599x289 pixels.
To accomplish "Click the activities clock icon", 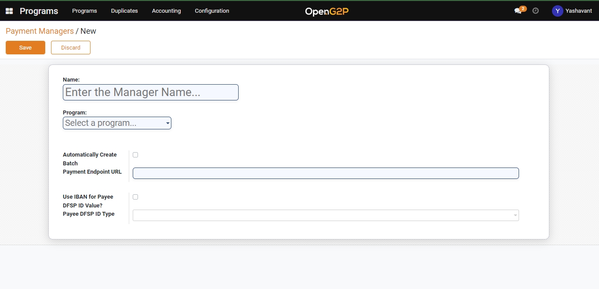I will [535, 11].
